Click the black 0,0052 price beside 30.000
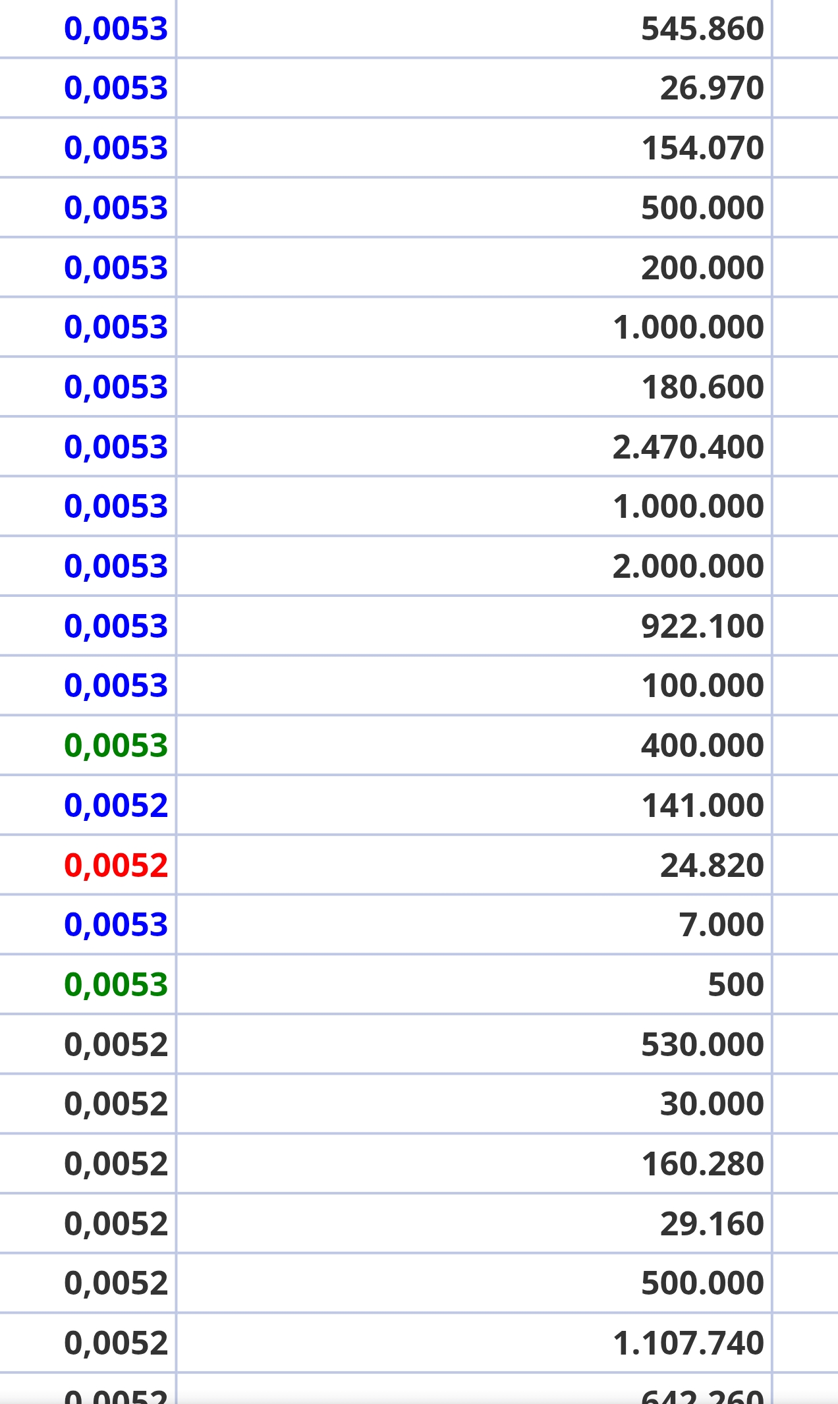The height and width of the screenshot is (1404, 838). [x=116, y=1104]
